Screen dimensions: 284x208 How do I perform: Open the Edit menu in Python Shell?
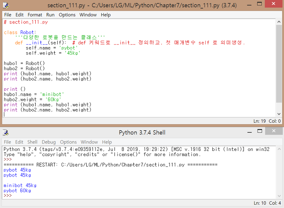(19, 142)
